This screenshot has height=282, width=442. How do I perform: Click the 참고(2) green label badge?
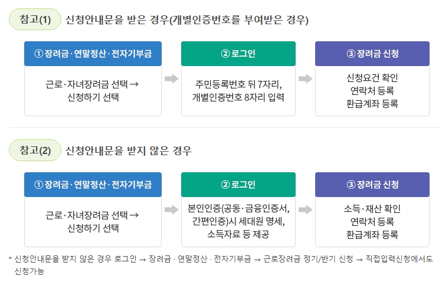click(35, 150)
